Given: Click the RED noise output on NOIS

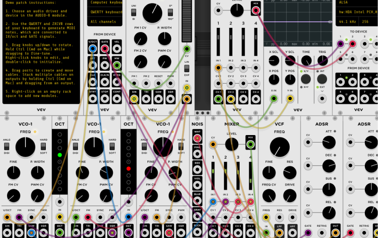Looking at the screenshot, I should 197,170.
